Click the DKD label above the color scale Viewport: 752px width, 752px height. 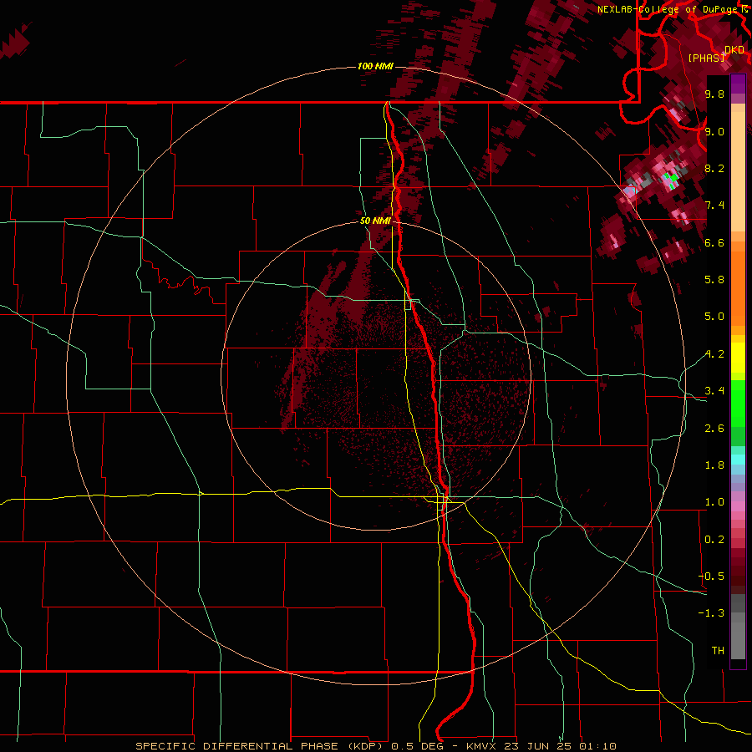[x=734, y=50]
